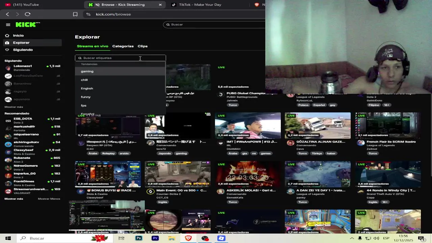Open Main Event OG vs 500 thumbnail
The height and width of the screenshot is (243, 432).
178,174
